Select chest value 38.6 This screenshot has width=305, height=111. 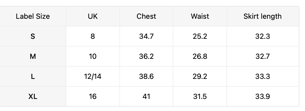146,77
